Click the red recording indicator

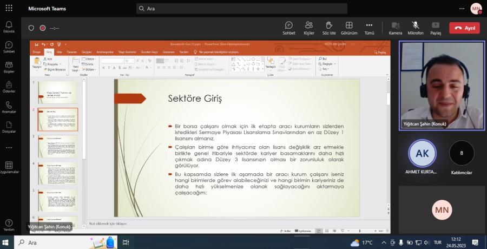(43, 28)
